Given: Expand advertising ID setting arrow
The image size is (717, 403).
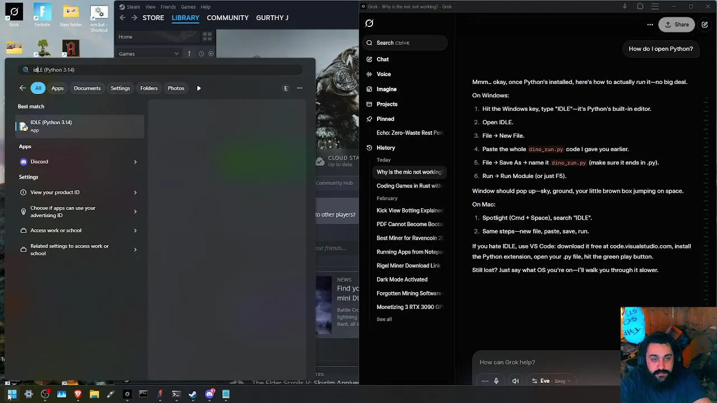Looking at the screenshot, I should [135, 212].
